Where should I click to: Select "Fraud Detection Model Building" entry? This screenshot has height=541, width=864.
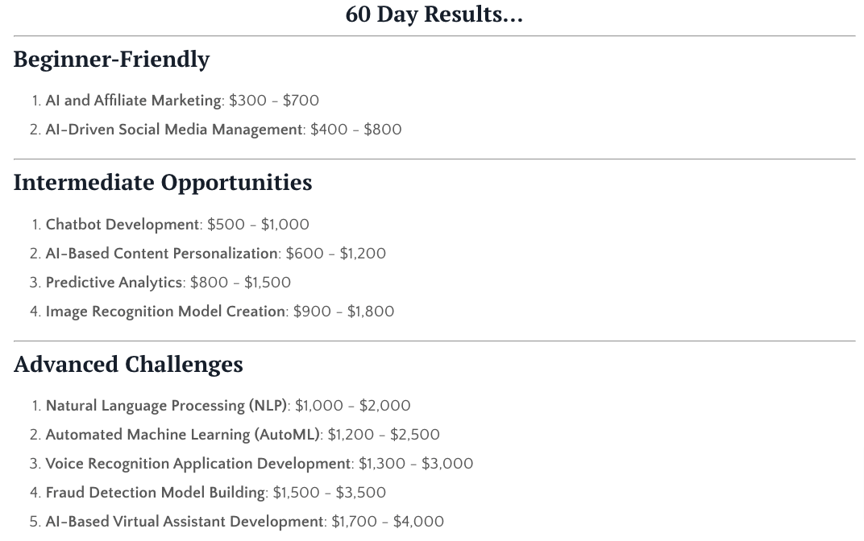[156, 493]
